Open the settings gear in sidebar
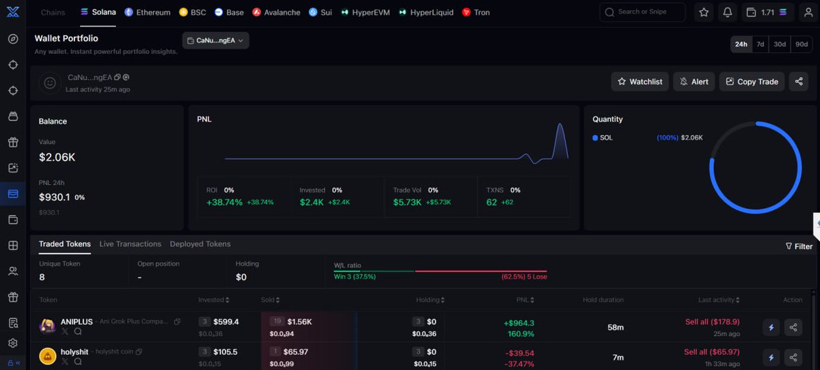Screen dimensions: 820x370 coord(13,343)
